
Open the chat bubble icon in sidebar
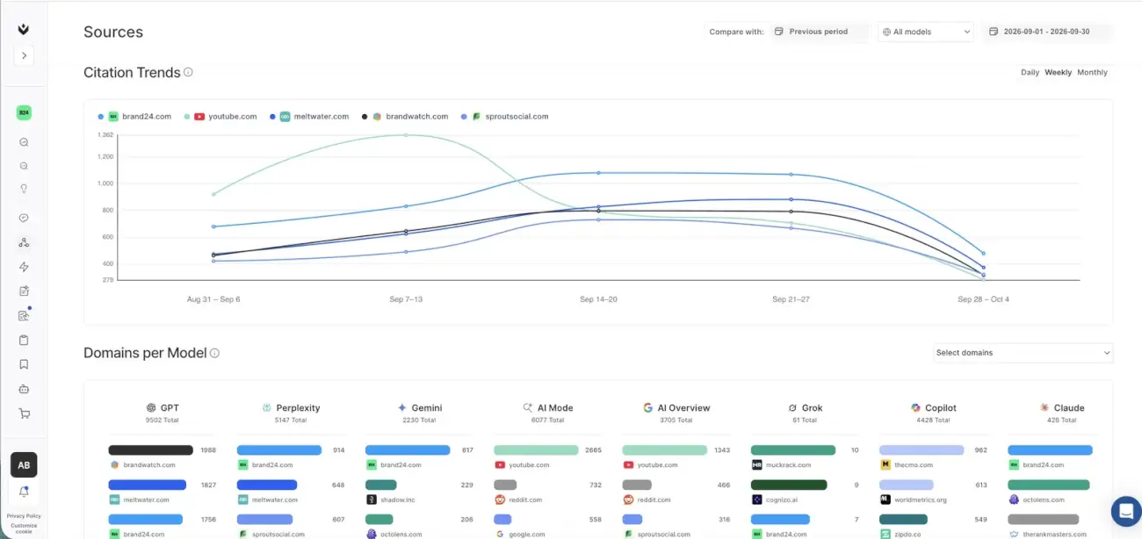pos(24,218)
